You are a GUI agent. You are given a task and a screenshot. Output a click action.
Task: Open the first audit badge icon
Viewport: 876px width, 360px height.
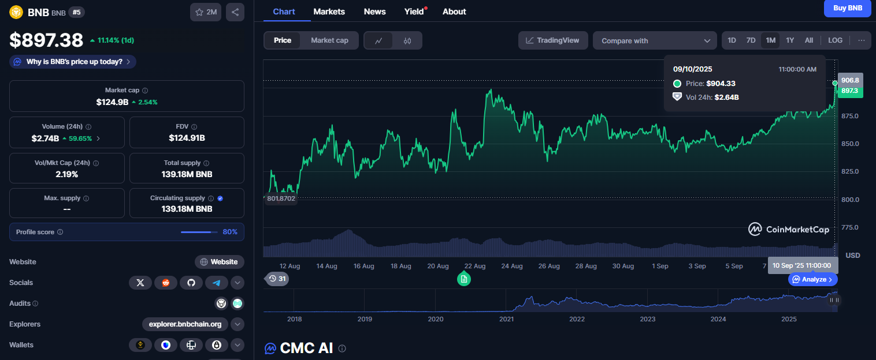(221, 303)
